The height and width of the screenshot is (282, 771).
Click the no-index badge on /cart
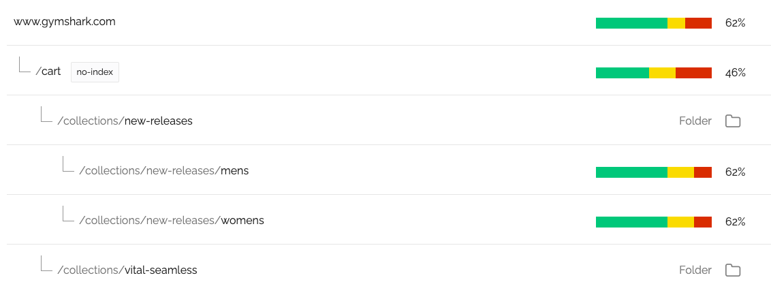point(95,72)
